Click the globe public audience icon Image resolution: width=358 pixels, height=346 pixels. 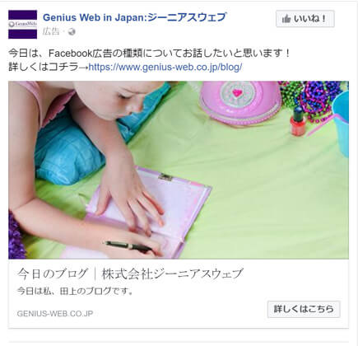click(x=72, y=32)
